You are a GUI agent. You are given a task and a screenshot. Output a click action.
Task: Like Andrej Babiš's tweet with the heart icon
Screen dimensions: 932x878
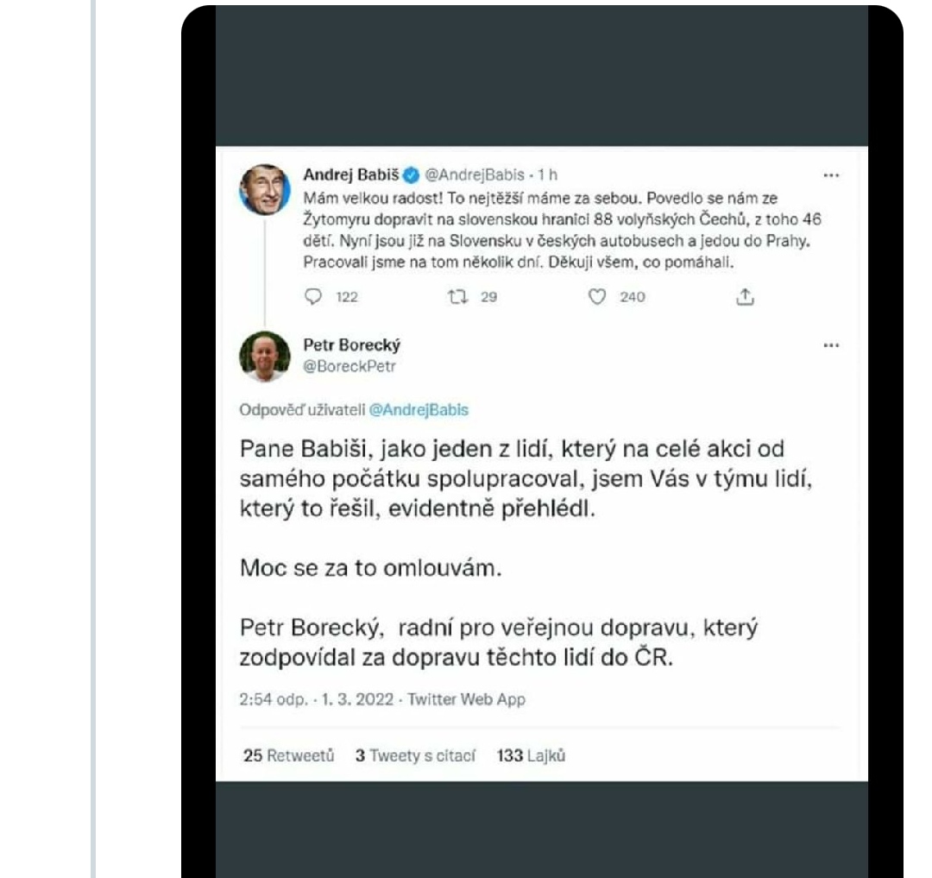pos(595,297)
